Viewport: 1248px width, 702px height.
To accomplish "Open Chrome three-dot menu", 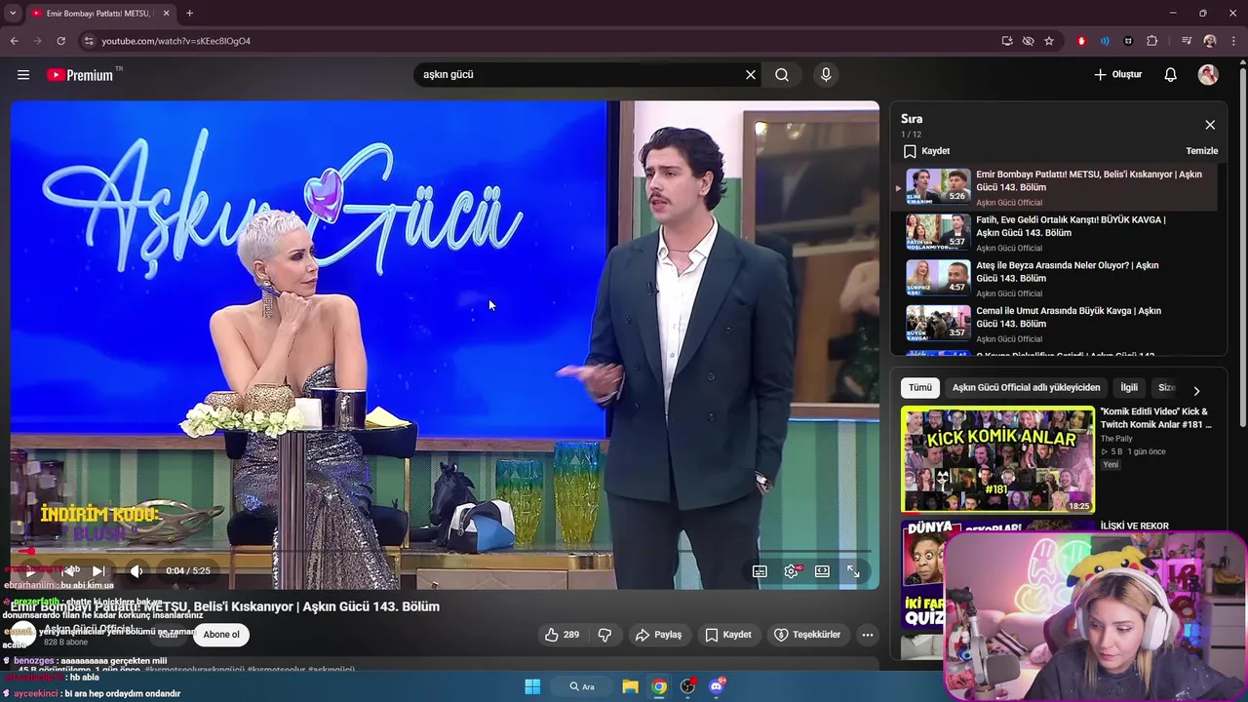I will (1234, 41).
